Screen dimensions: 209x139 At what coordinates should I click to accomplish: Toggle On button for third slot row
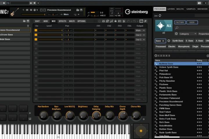(36, 39)
